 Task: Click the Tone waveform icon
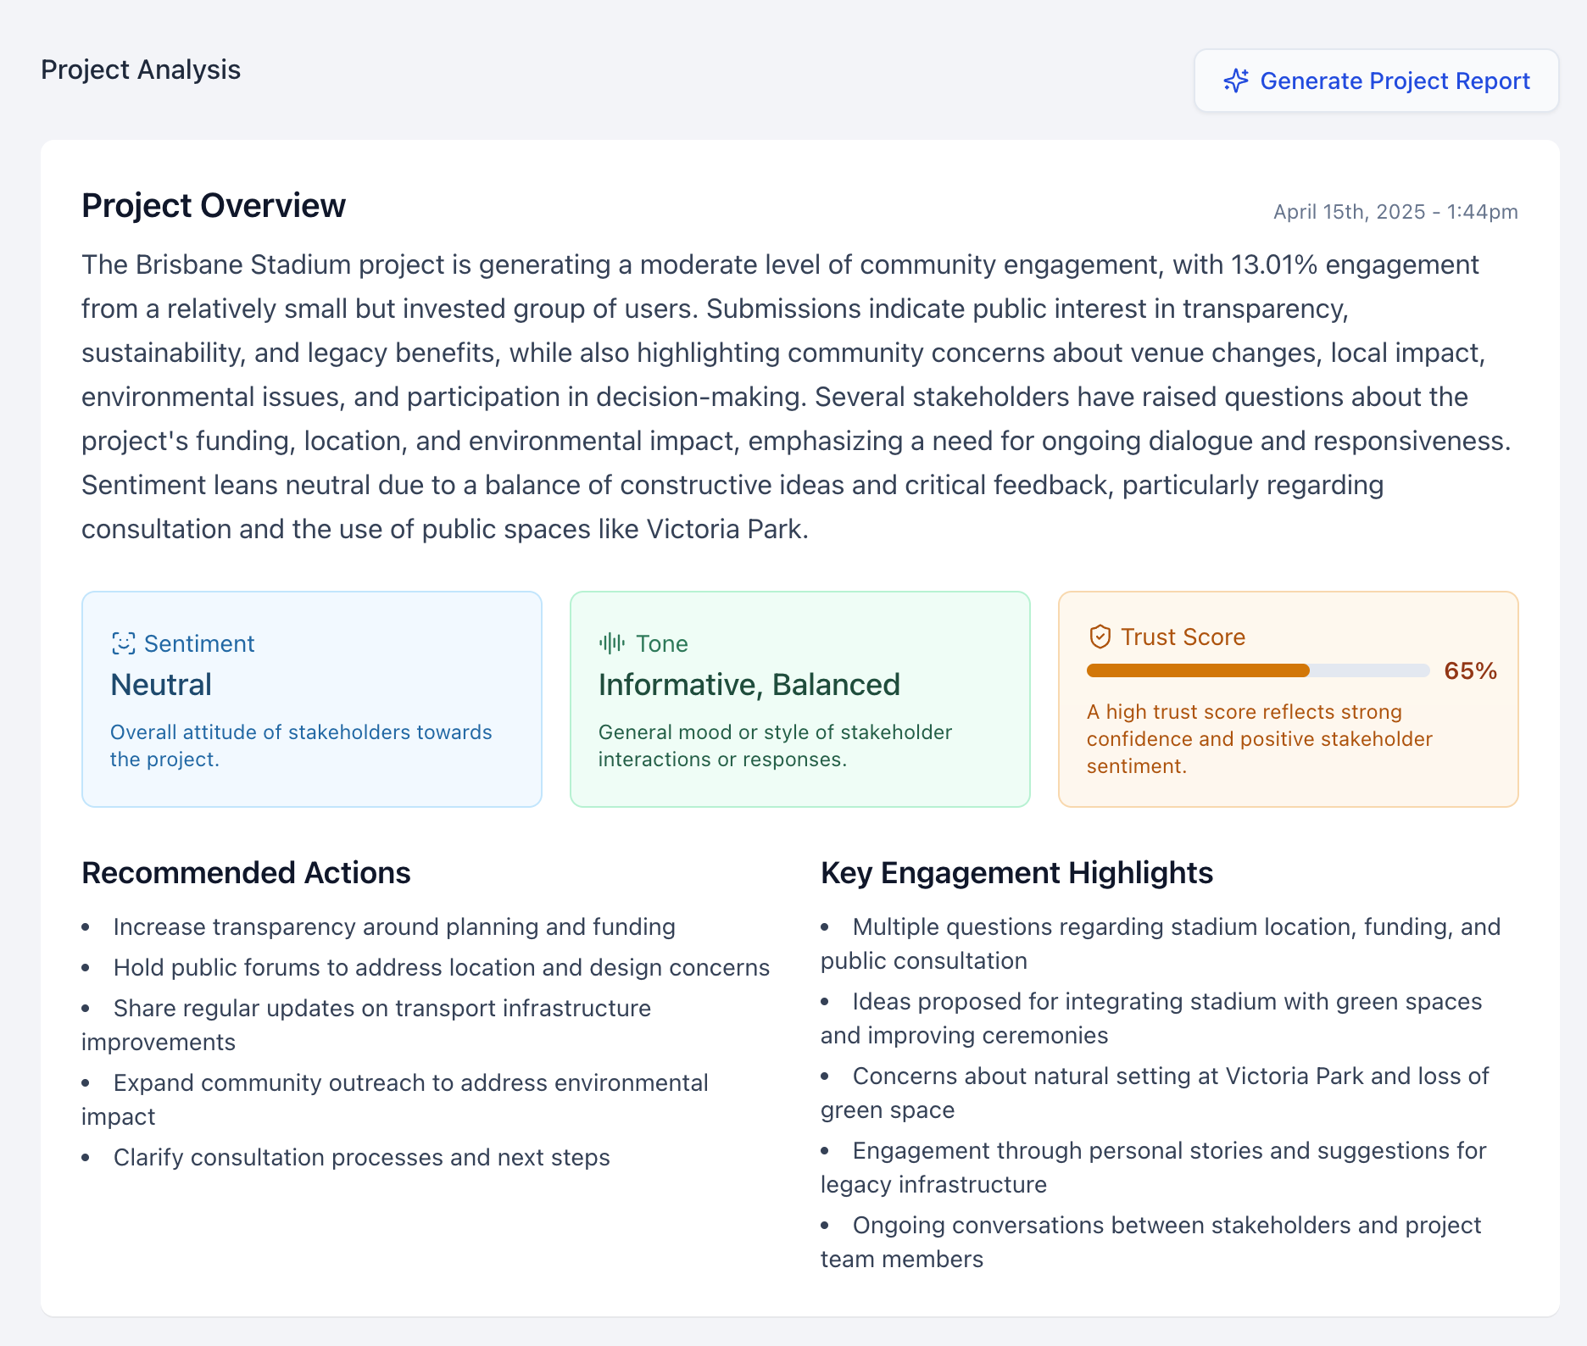coord(611,643)
